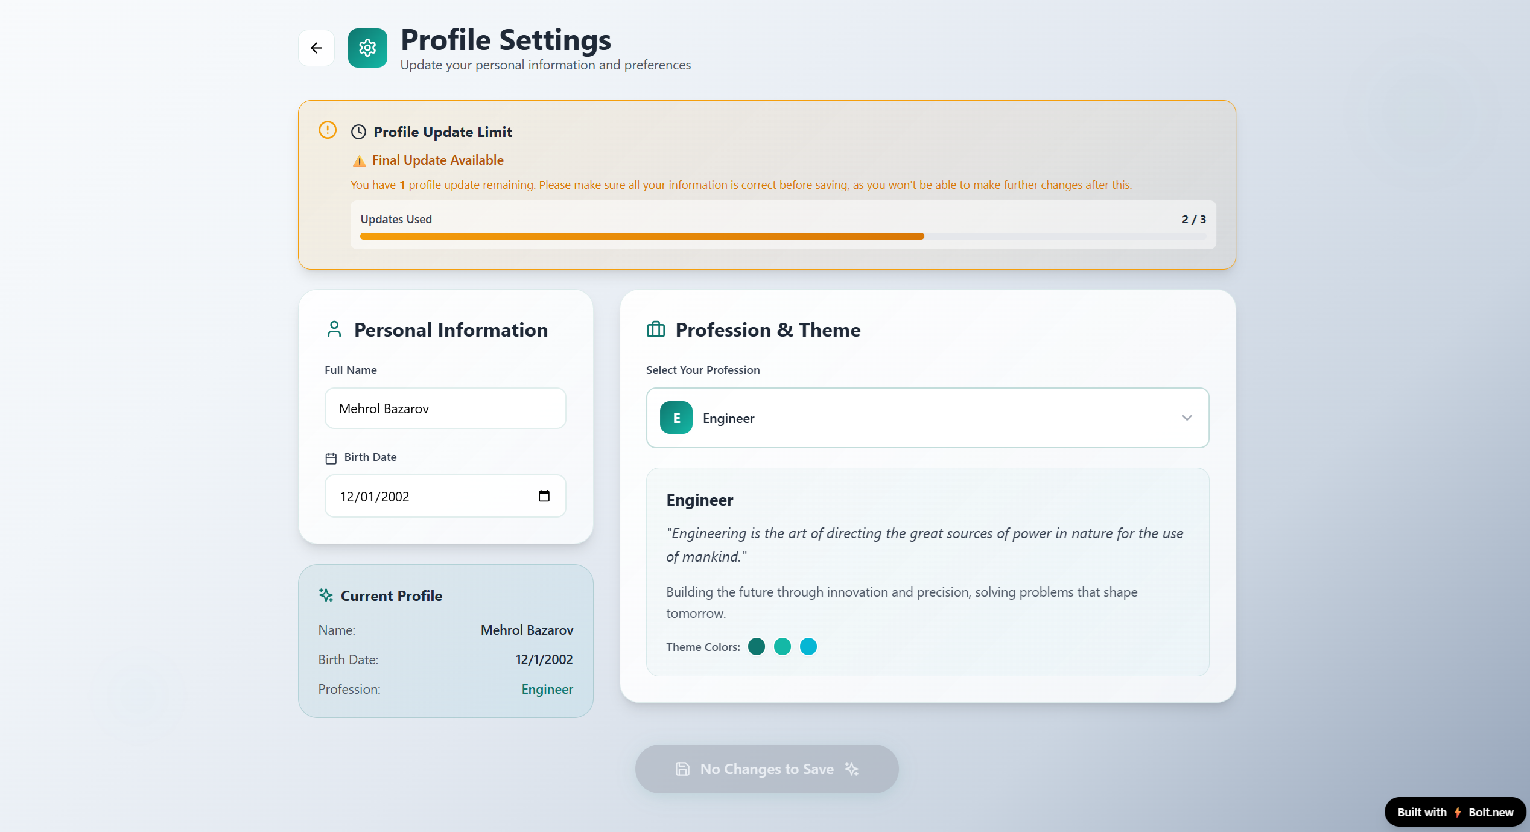1530x832 pixels.
Task: Click the teal settings gear icon
Action: (x=367, y=48)
